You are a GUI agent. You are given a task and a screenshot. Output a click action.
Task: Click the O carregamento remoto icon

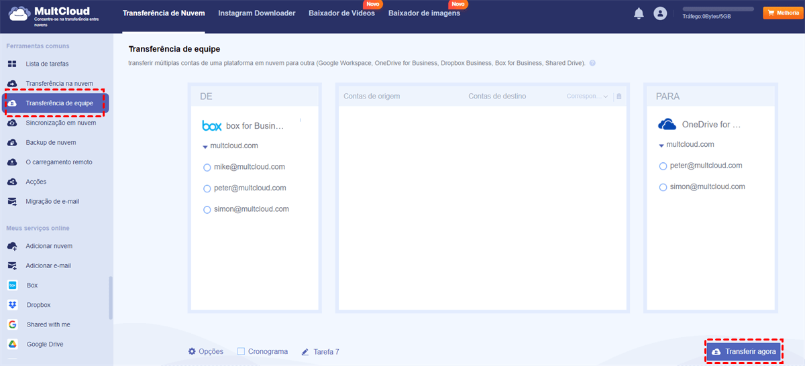(12, 162)
